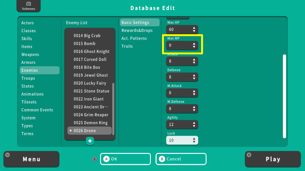
Task: Select enemy 0026 Drone
Action: 90,131
